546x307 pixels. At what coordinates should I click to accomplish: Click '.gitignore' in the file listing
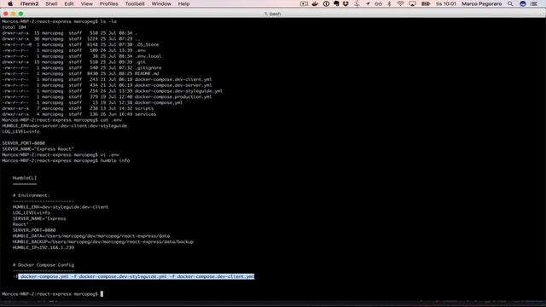pos(148,68)
